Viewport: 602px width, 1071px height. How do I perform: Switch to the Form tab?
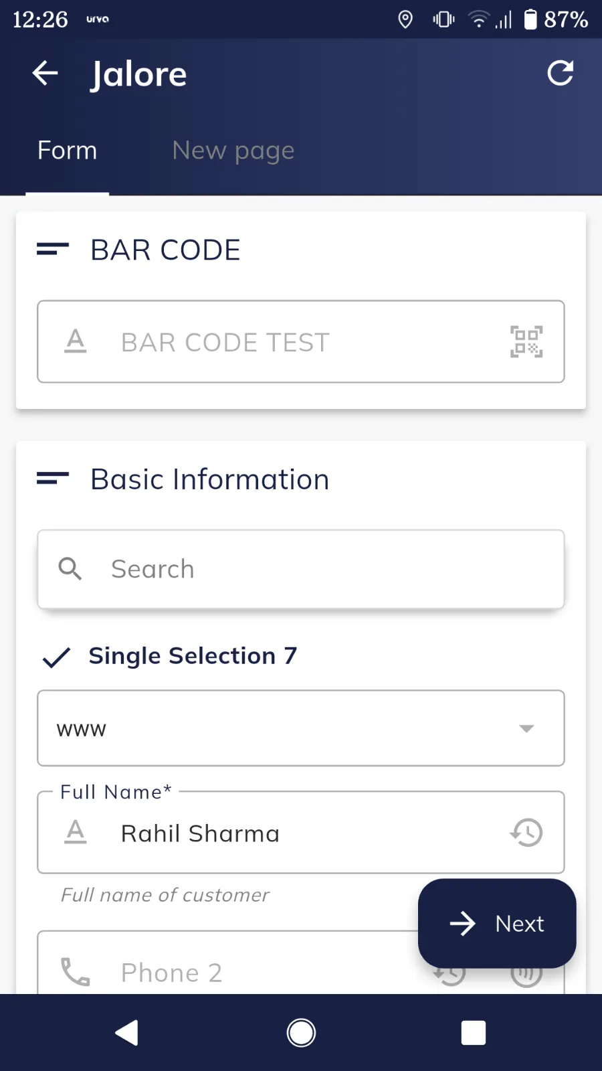(67, 151)
